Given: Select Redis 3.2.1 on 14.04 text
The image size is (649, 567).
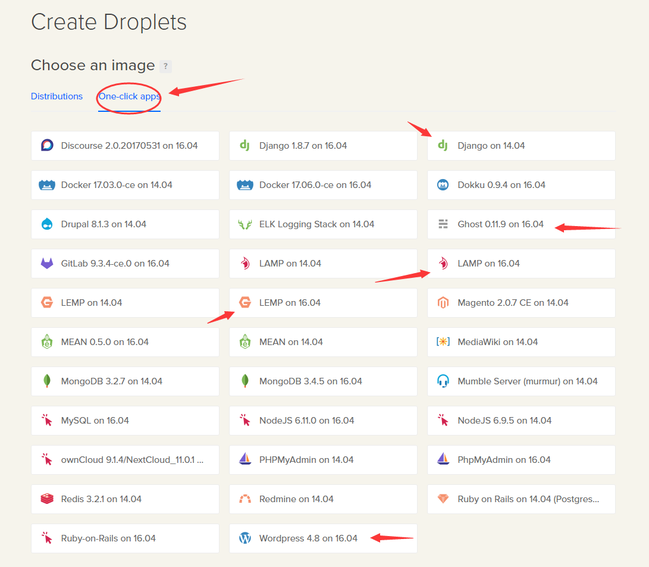Looking at the screenshot, I should [x=101, y=499].
